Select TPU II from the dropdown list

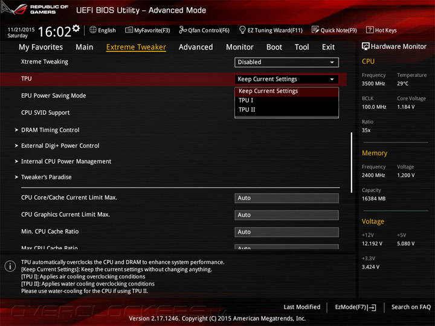point(286,110)
